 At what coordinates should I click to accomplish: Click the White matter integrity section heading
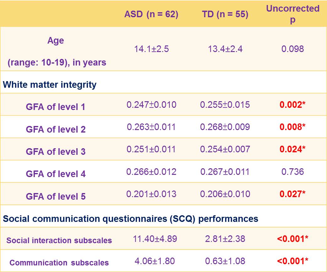(x=50, y=85)
